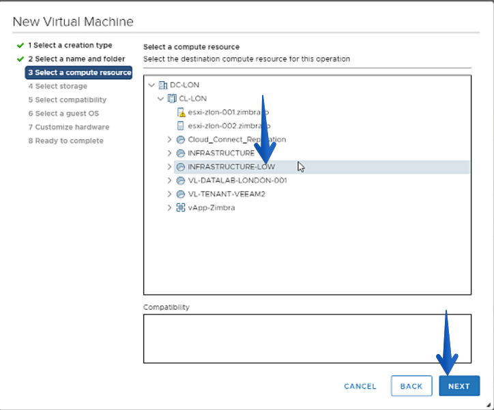494x410 pixels.
Task: Expand the Cloud_Connect_Replication pool
Action: (x=169, y=139)
